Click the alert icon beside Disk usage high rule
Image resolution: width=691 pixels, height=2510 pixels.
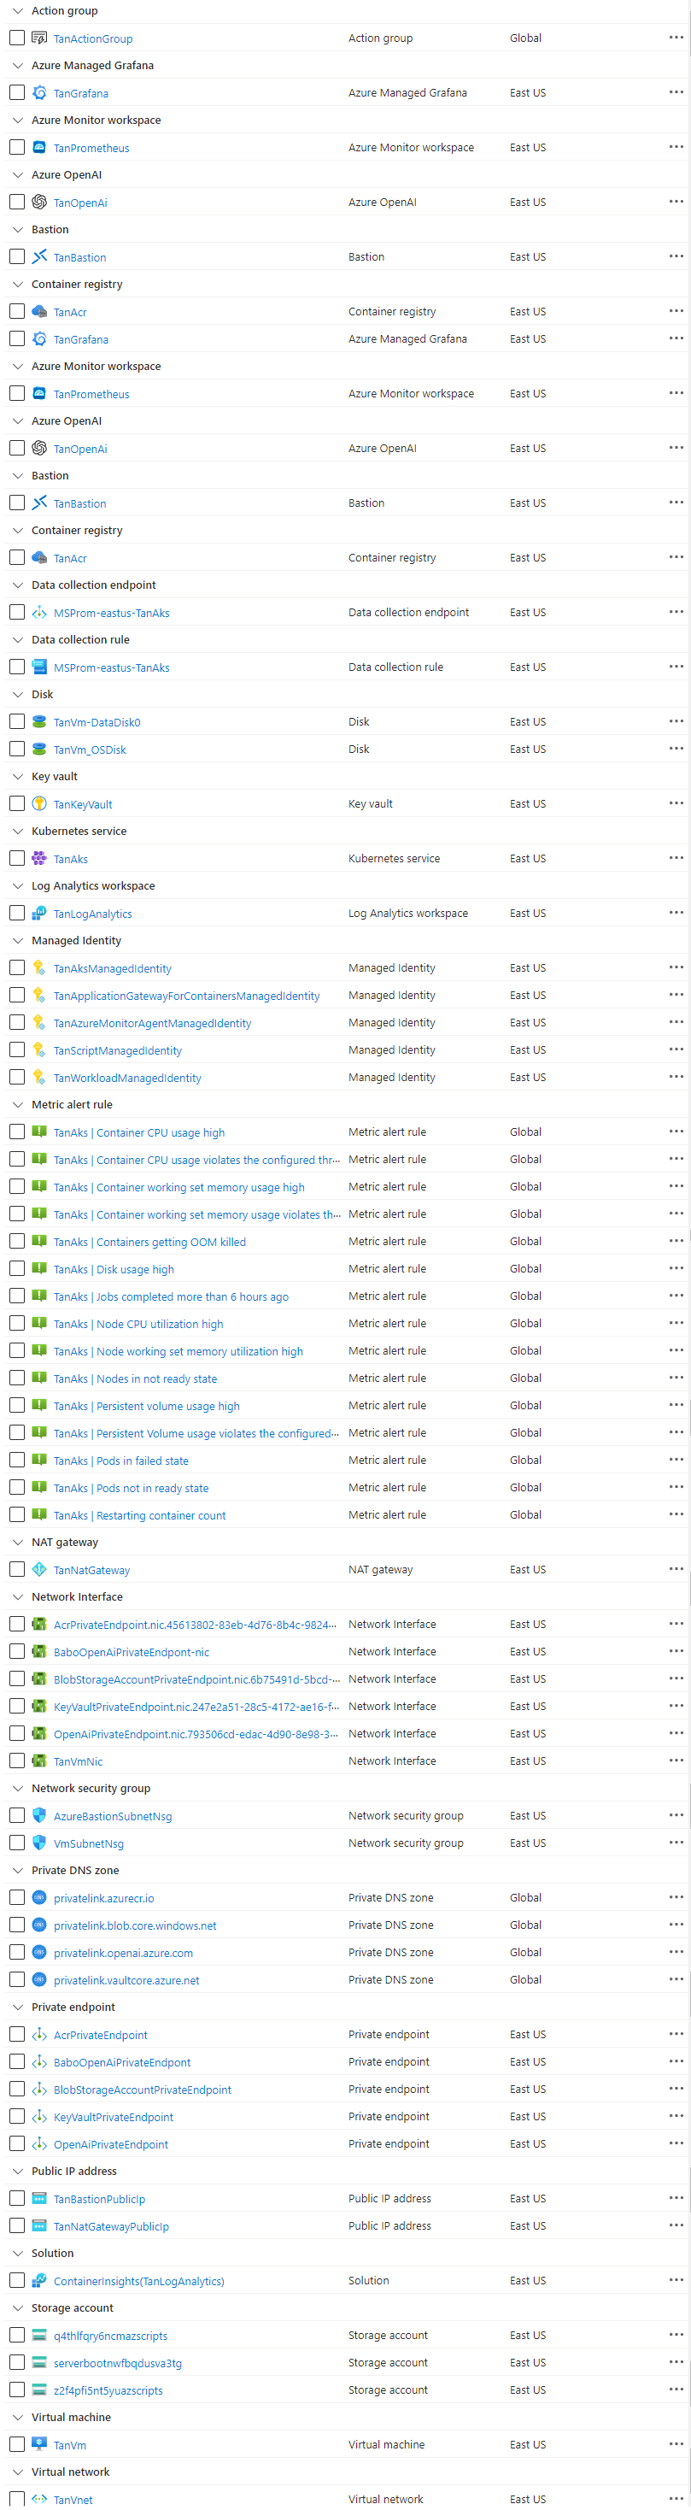39,1268
